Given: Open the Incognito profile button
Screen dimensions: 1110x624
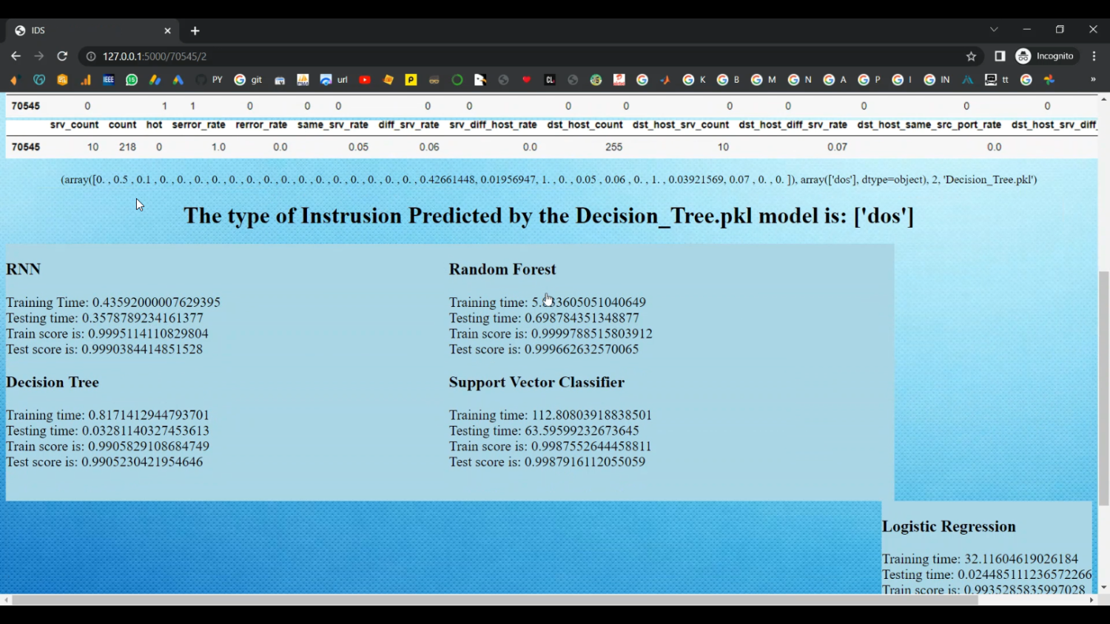Looking at the screenshot, I should coord(1045,56).
